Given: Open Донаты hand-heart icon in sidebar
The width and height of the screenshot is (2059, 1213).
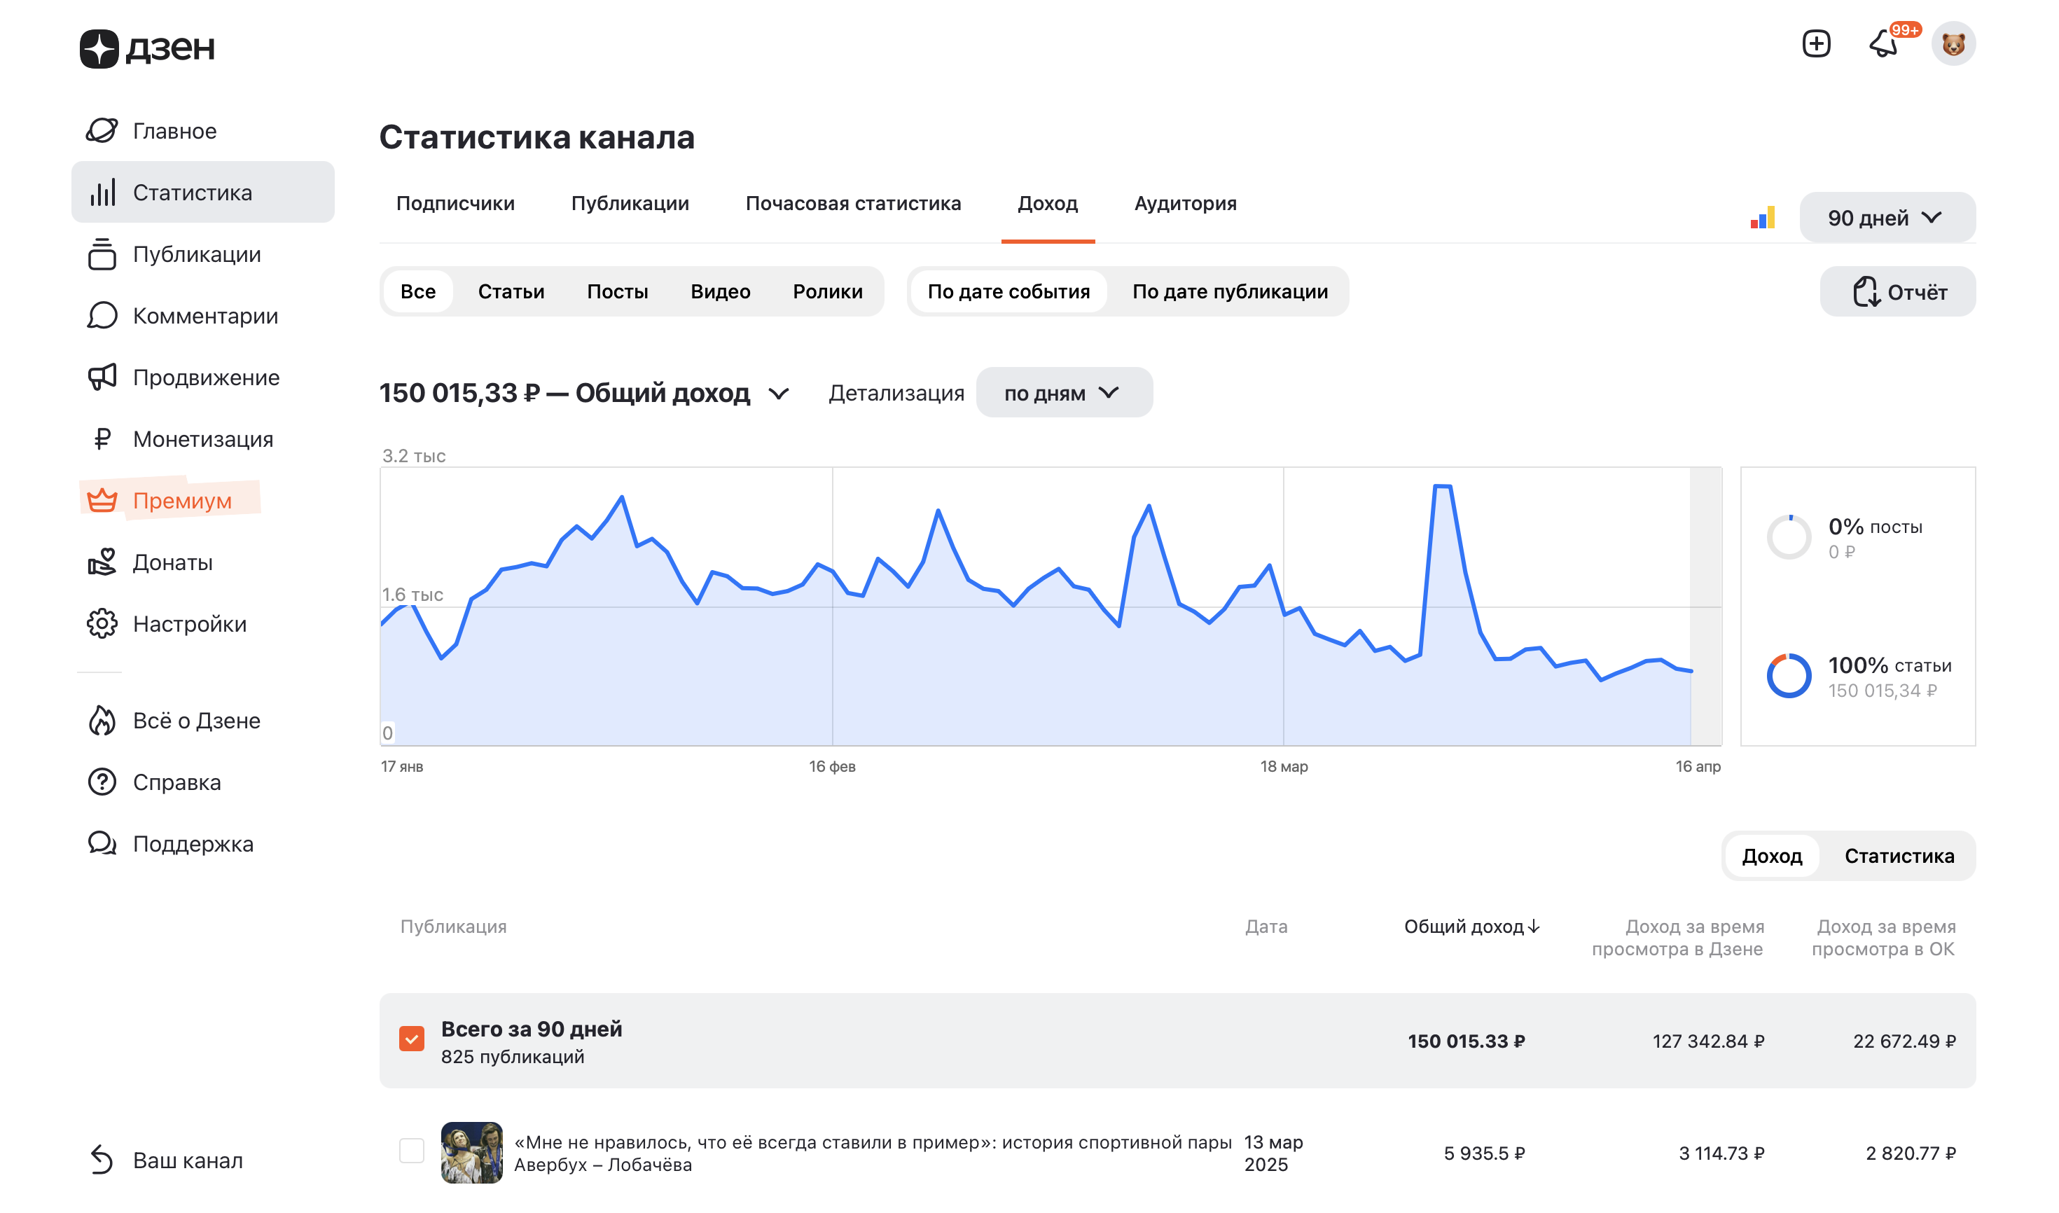Looking at the screenshot, I should coord(102,562).
